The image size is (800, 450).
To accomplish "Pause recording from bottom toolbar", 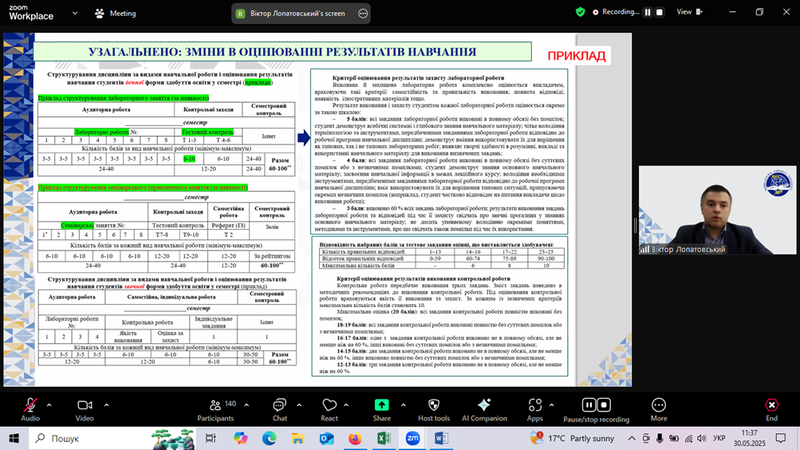I will (x=589, y=405).
